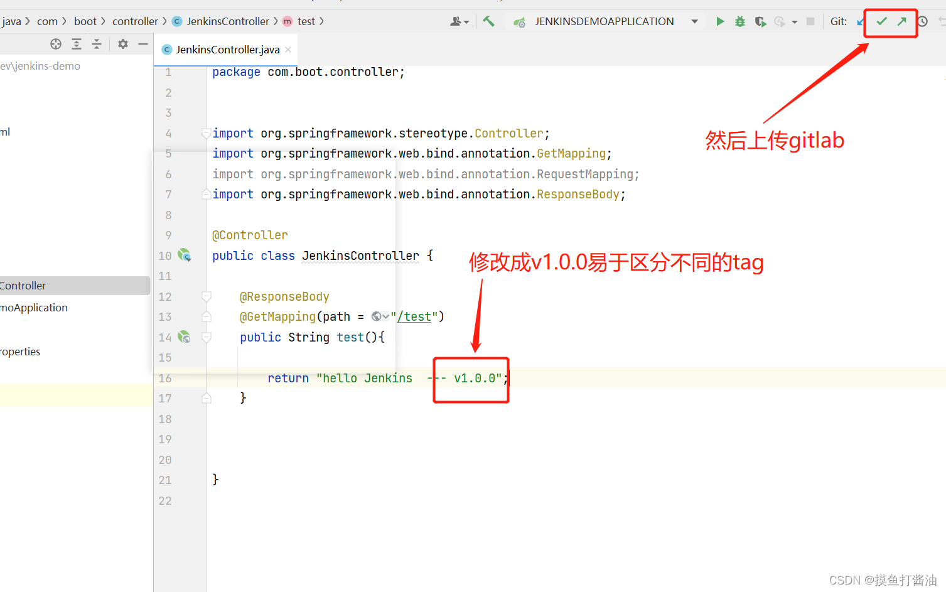Viewport: 946px width, 592px height.
Task: Click the Run application play button
Action: point(720,21)
